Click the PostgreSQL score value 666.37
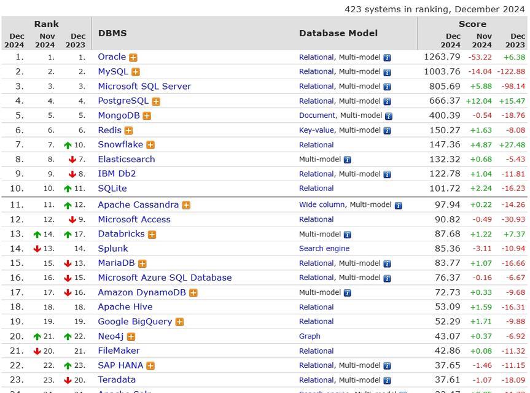The width and height of the screenshot is (530, 393). 445,101
